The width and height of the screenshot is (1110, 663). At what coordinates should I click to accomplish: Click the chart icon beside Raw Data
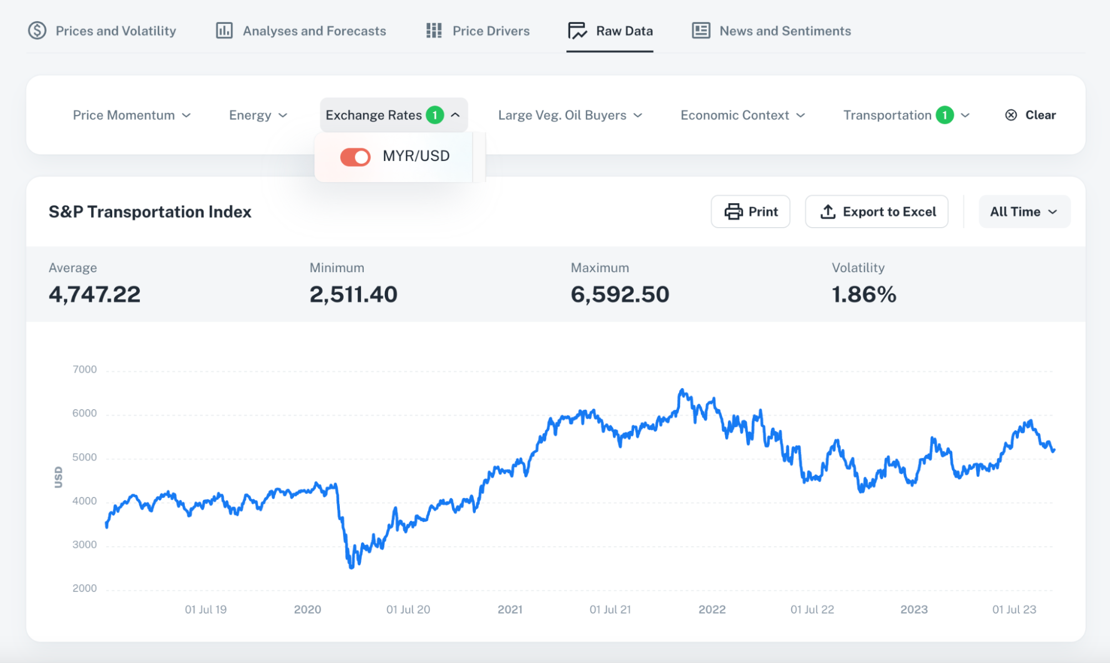pos(577,31)
